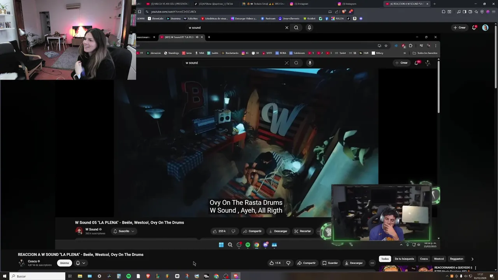This screenshot has height=280, width=498.
Task: Open inner browser extensions puzzle icon
Action: pos(410,45)
